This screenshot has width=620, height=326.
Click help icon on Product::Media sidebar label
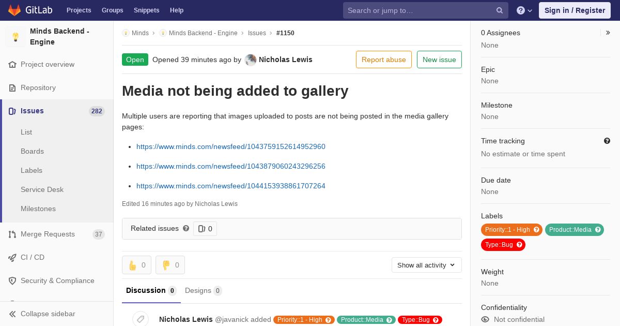(598, 230)
